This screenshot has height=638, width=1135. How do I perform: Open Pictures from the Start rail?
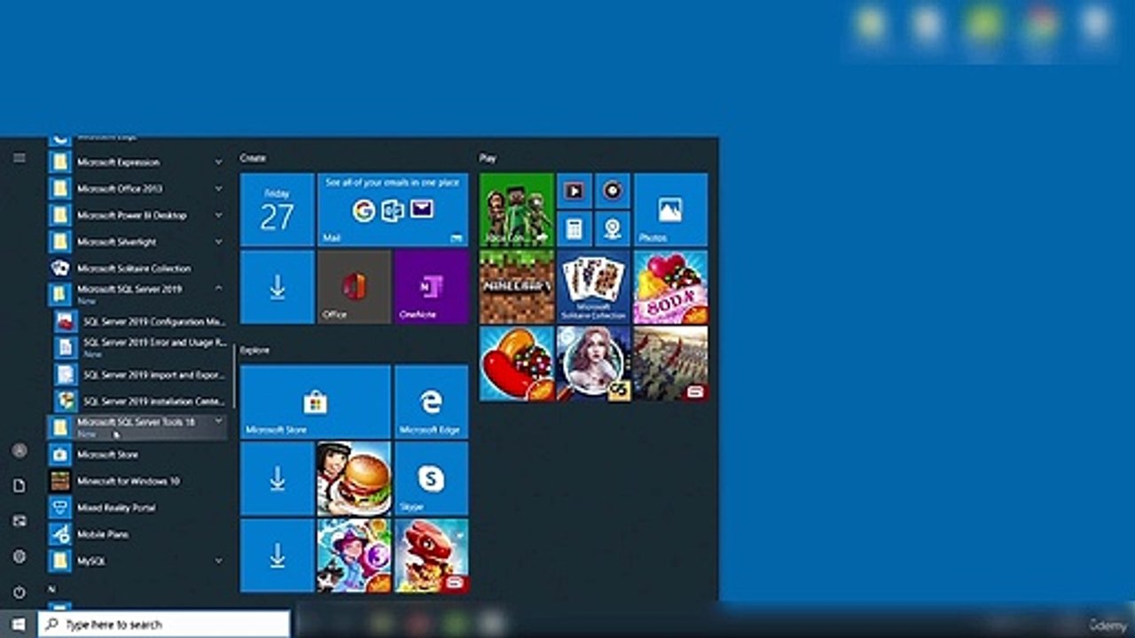[19, 521]
